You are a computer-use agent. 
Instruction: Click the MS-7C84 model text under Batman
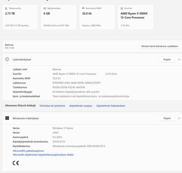pyautogui.click(x=9, y=48)
